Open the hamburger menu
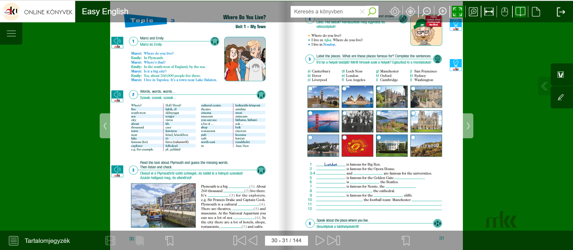This screenshot has height=250, width=573. point(11,33)
